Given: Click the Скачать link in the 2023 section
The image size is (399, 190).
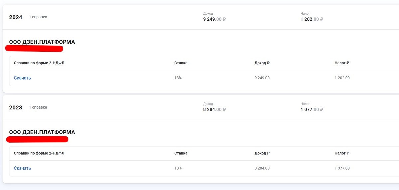Looking at the screenshot, I should click(22, 168).
